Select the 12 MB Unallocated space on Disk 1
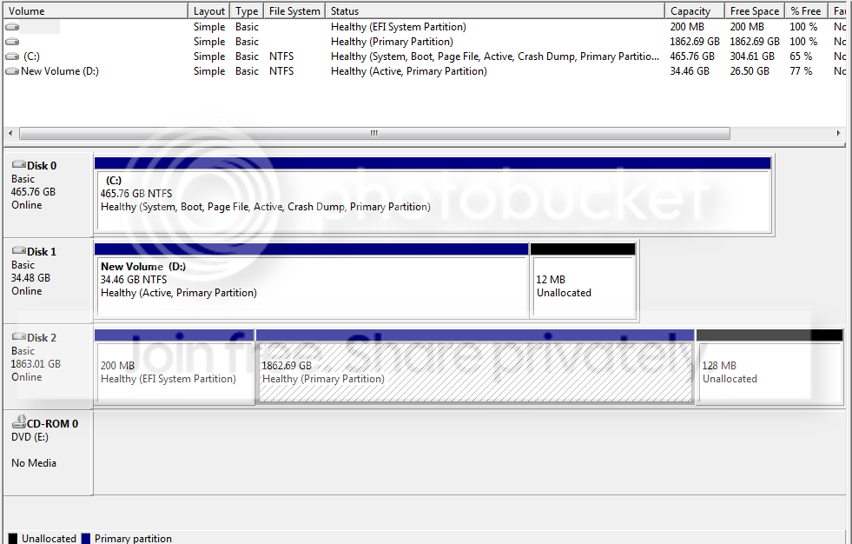 (583, 281)
